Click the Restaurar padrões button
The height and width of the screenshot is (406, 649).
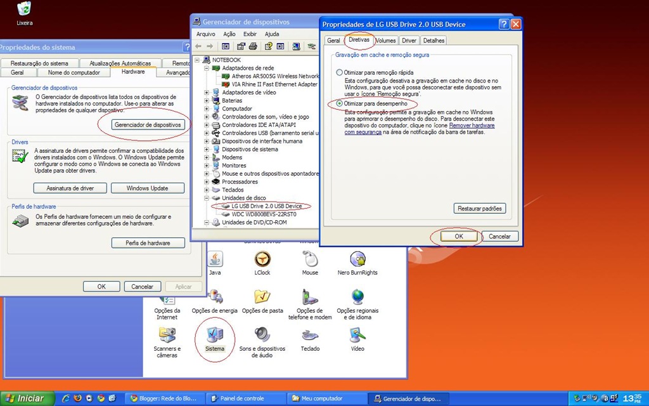click(480, 208)
